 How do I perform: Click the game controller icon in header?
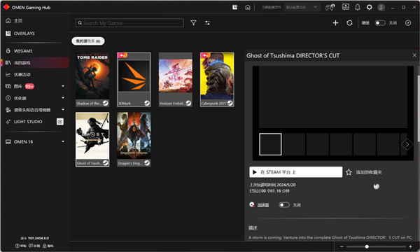pyautogui.click(x=330, y=7)
